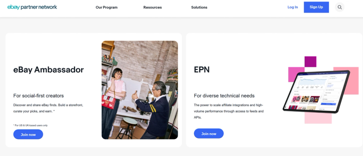Viewport: 363px width, 156px height.
Task: Open the Resources menu
Action: (152, 7)
